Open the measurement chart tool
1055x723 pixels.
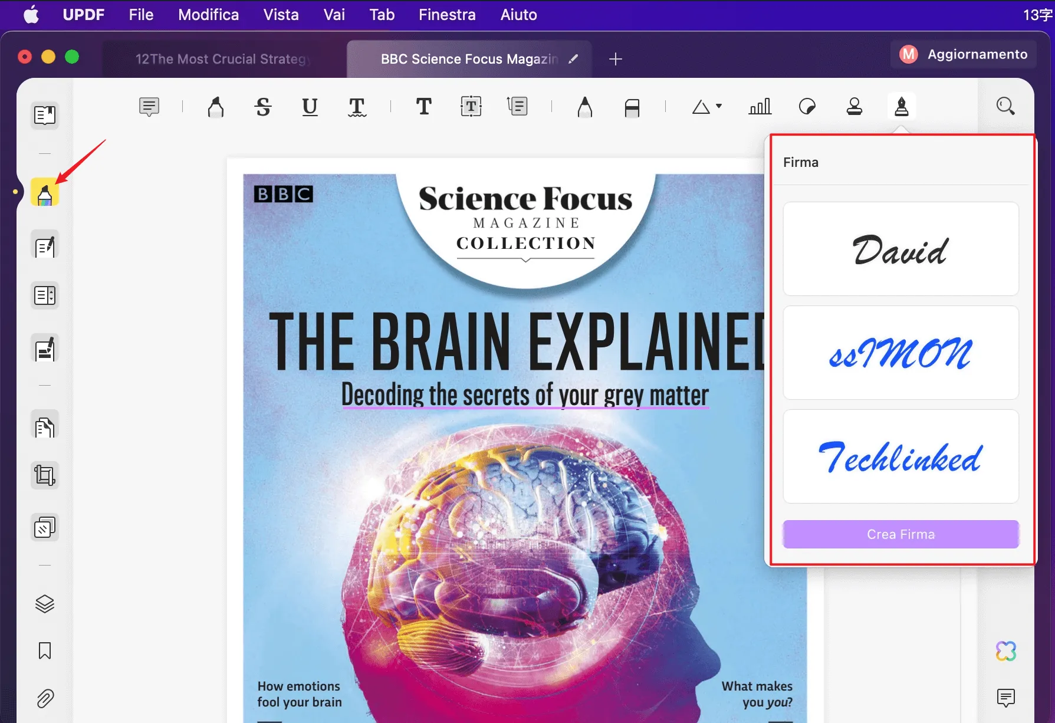click(760, 107)
